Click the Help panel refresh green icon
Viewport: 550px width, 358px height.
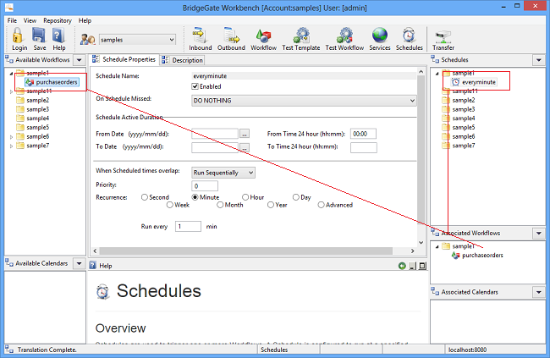click(x=402, y=266)
